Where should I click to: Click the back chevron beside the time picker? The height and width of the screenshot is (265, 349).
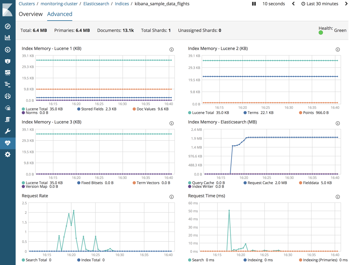coord(293,4)
